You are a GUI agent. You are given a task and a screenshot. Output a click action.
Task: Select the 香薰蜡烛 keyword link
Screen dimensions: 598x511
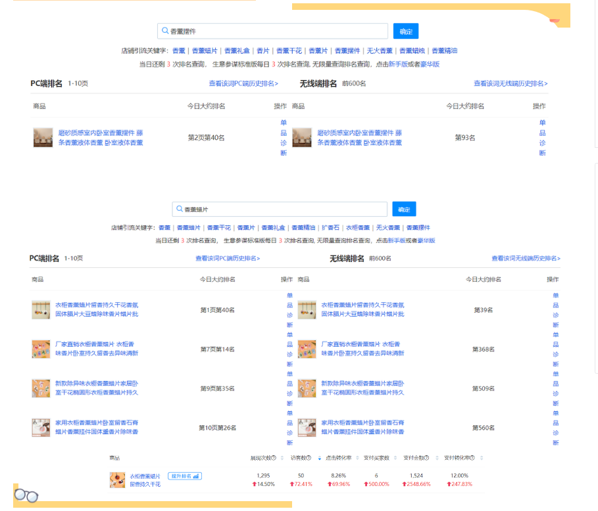click(412, 51)
